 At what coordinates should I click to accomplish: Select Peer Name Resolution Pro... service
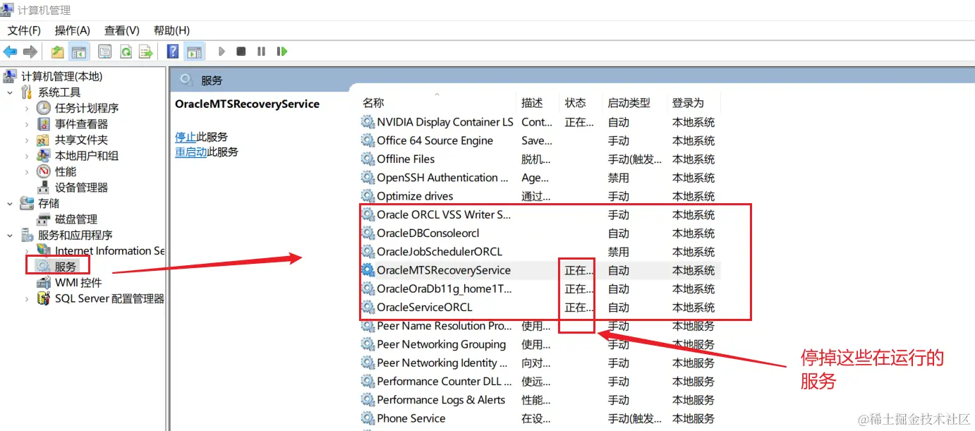click(444, 326)
